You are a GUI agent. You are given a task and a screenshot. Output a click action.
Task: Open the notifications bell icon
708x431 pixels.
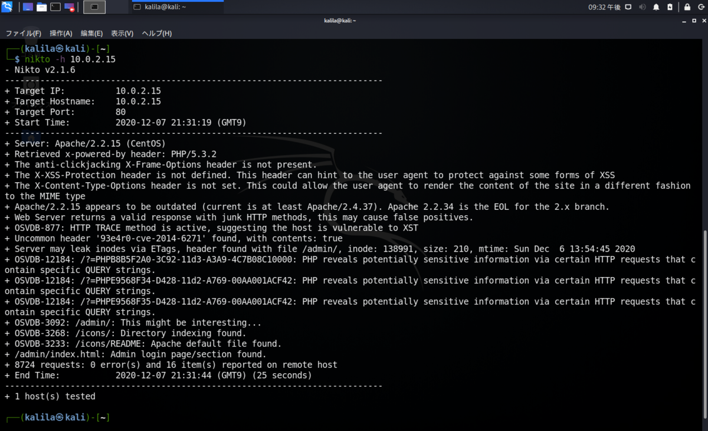pos(657,7)
